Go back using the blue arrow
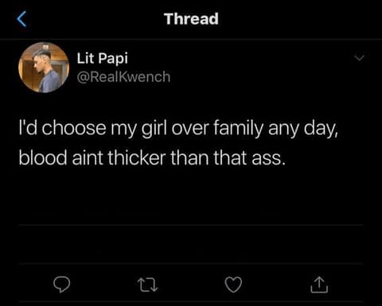The width and height of the screenshot is (382, 306). (x=21, y=19)
